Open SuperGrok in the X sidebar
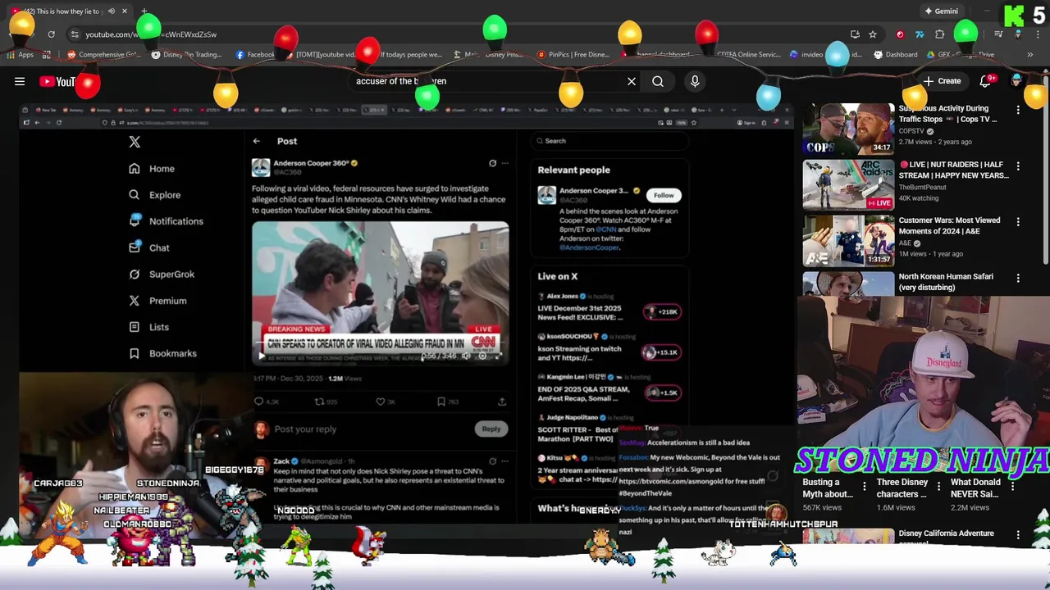Viewport: 1050px width, 590px height. click(x=161, y=275)
